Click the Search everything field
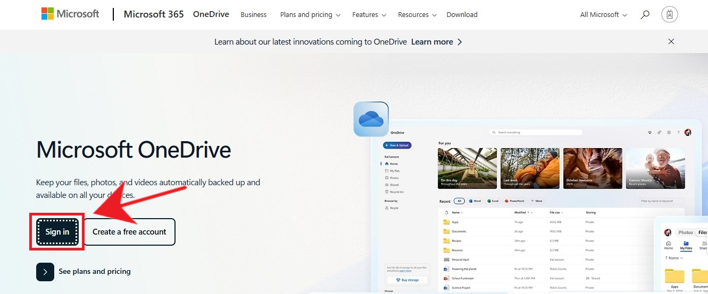This screenshot has height=294, width=708. (536, 132)
